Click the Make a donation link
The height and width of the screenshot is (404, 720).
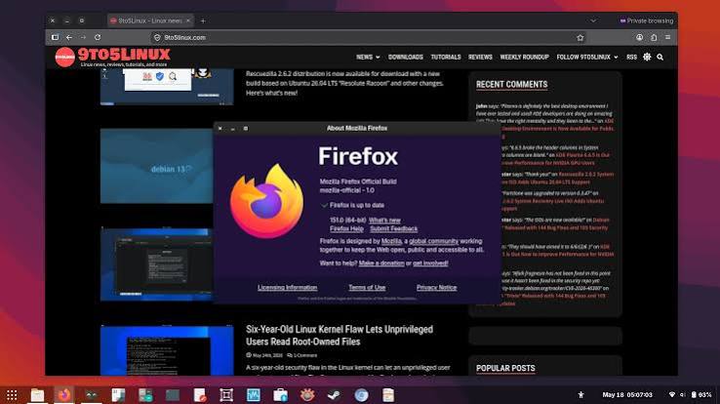coord(381,263)
